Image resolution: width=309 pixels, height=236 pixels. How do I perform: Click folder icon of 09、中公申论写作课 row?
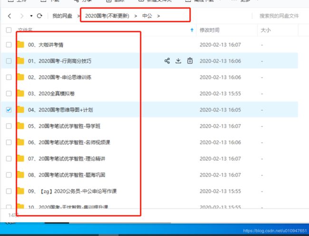click(x=20, y=191)
